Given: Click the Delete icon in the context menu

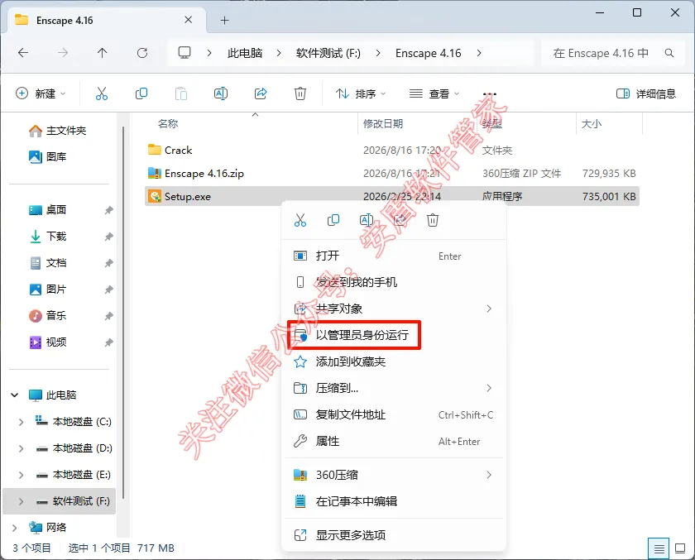Looking at the screenshot, I should click(x=433, y=220).
